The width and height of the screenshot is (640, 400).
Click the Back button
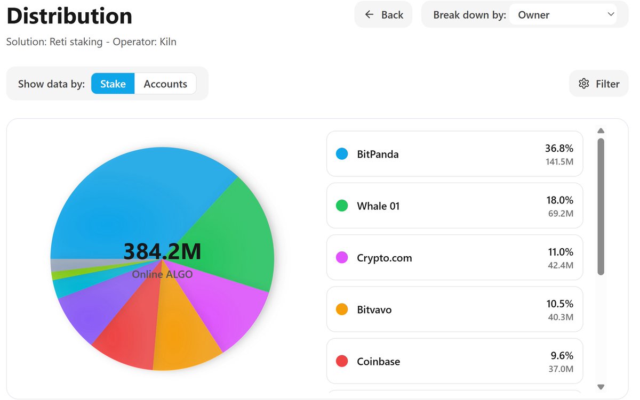click(383, 15)
